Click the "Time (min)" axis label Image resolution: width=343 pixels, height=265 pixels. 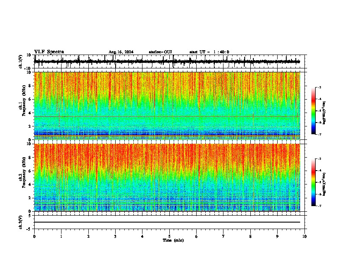[173, 240]
